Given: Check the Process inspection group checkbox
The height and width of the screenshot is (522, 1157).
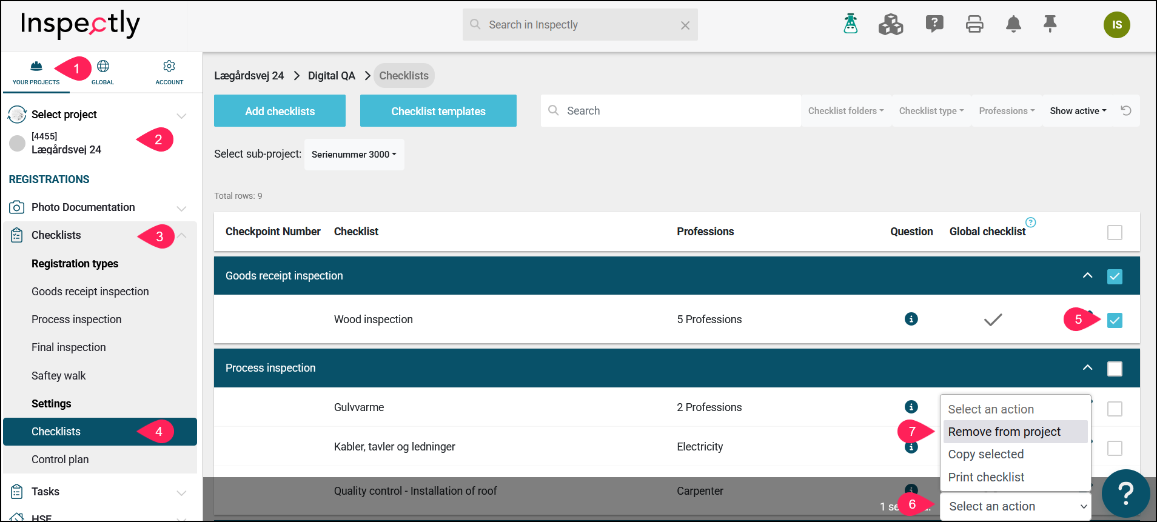Looking at the screenshot, I should coord(1115,369).
